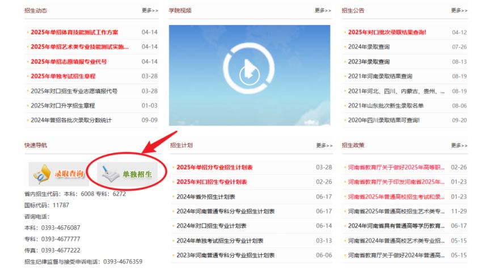Click 传真 number 0393-4677222
Viewport: 490px width, 273px height.
[52, 250]
